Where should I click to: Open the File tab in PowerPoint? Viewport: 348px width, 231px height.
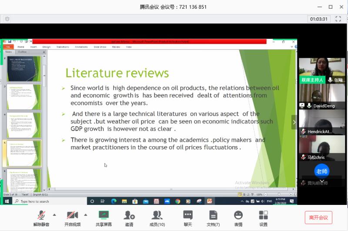tap(8, 47)
